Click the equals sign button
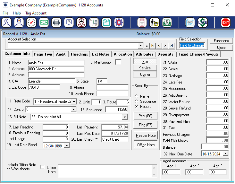The height and width of the screenshot is (184, 235). pyautogui.click(x=147, y=46)
